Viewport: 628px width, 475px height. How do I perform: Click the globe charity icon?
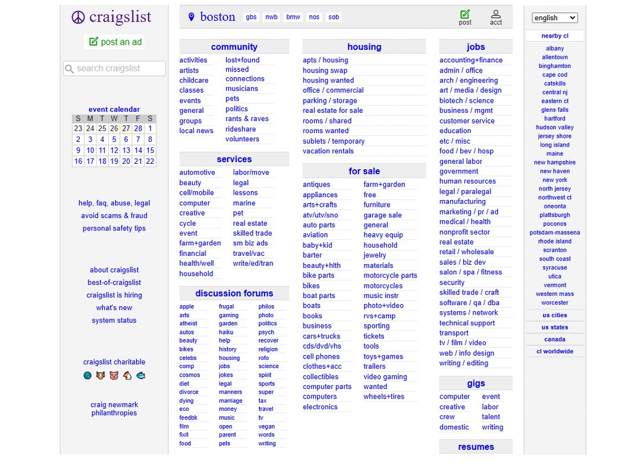tap(87, 375)
